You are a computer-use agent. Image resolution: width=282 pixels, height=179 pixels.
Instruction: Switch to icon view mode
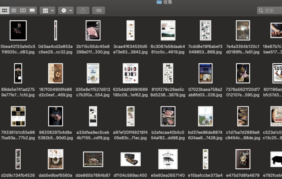tap(5, 10)
